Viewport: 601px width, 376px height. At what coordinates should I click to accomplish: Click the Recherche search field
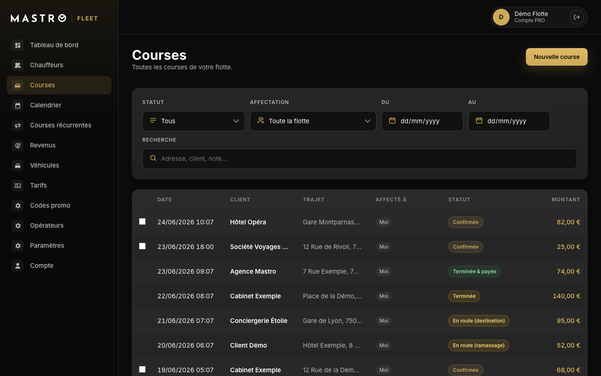[x=360, y=159]
